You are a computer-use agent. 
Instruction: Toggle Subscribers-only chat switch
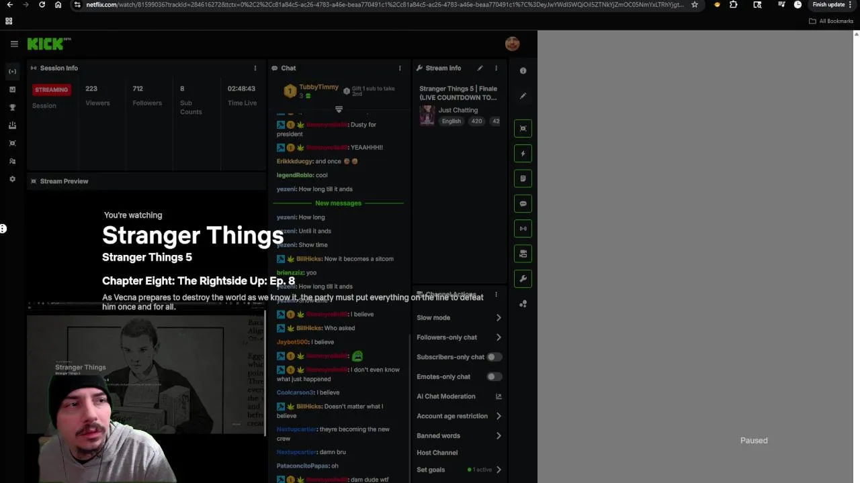(x=494, y=357)
